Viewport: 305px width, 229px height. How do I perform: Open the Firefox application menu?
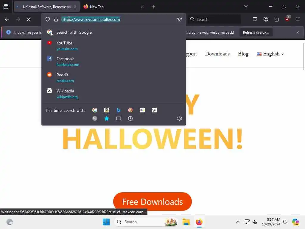point(298,19)
